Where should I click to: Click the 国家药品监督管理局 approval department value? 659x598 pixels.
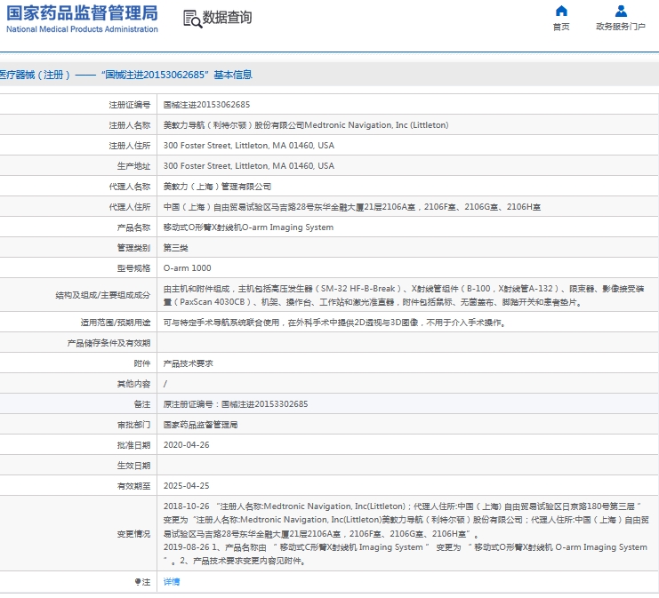[200, 425]
